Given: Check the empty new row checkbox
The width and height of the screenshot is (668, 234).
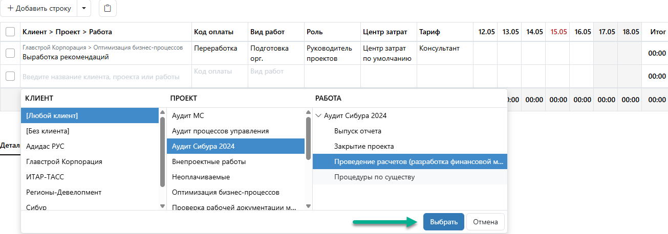Looking at the screenshot, I should pyautogui.click(x=10, y=76).
